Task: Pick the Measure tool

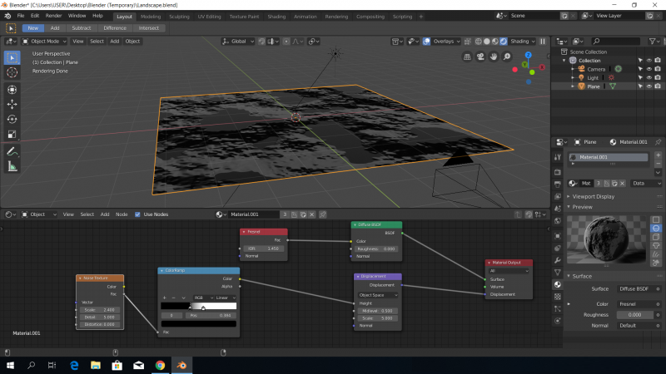Action: 12,166
